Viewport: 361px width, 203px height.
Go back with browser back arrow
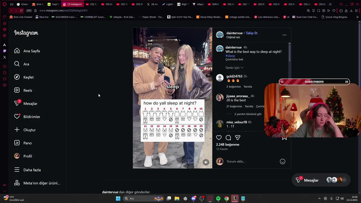tap(11, 10)
